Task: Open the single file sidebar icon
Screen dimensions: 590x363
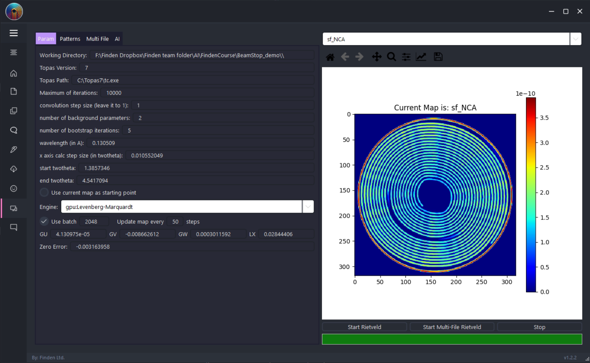Action: pos(14,91)
